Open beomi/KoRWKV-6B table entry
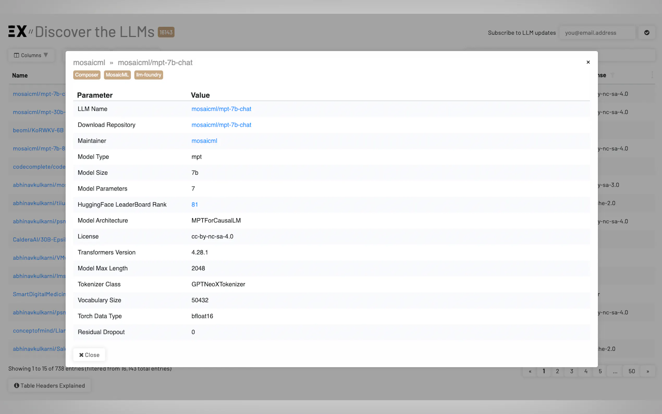 coord(38,130)
